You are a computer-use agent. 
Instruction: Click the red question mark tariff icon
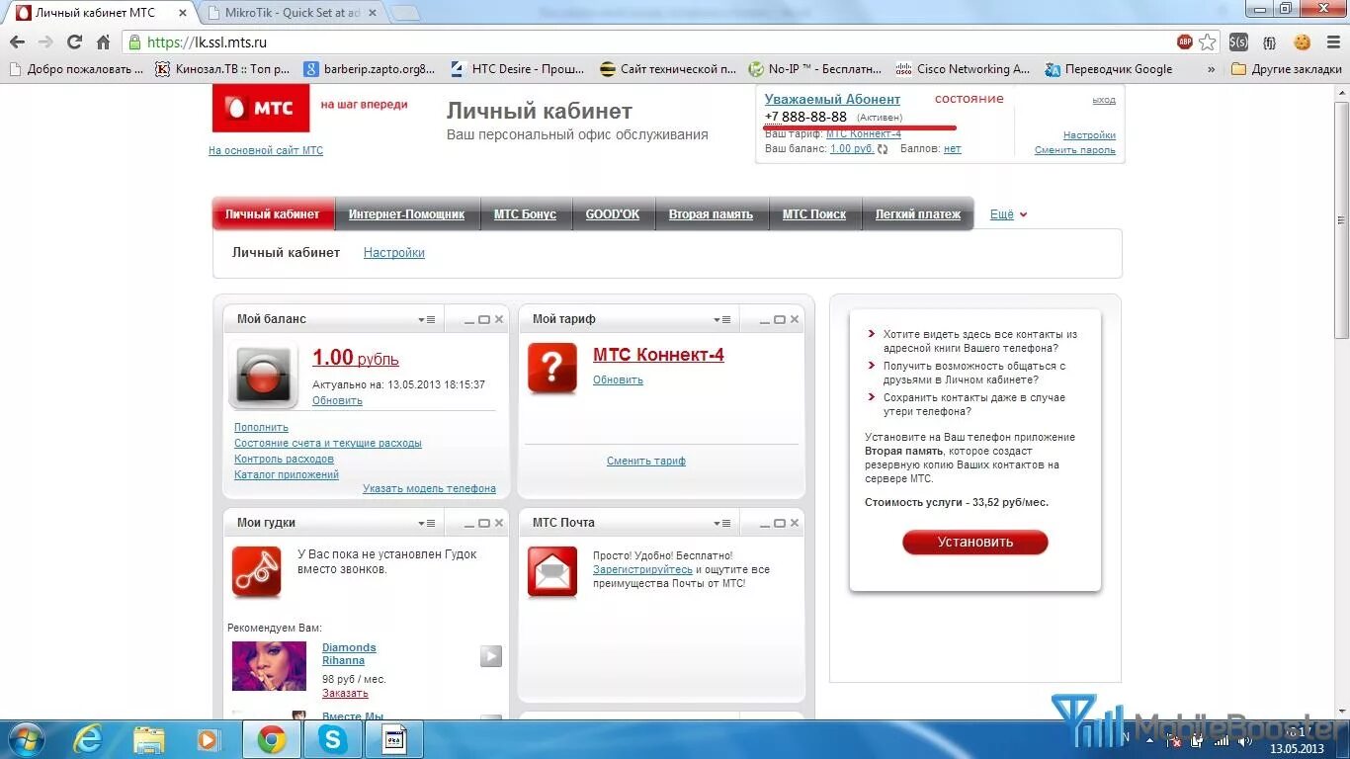point(552,369)
